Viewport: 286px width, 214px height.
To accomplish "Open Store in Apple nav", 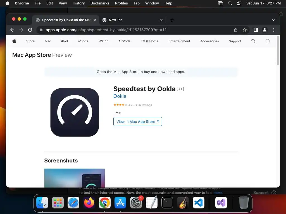I will click(30, 41).
